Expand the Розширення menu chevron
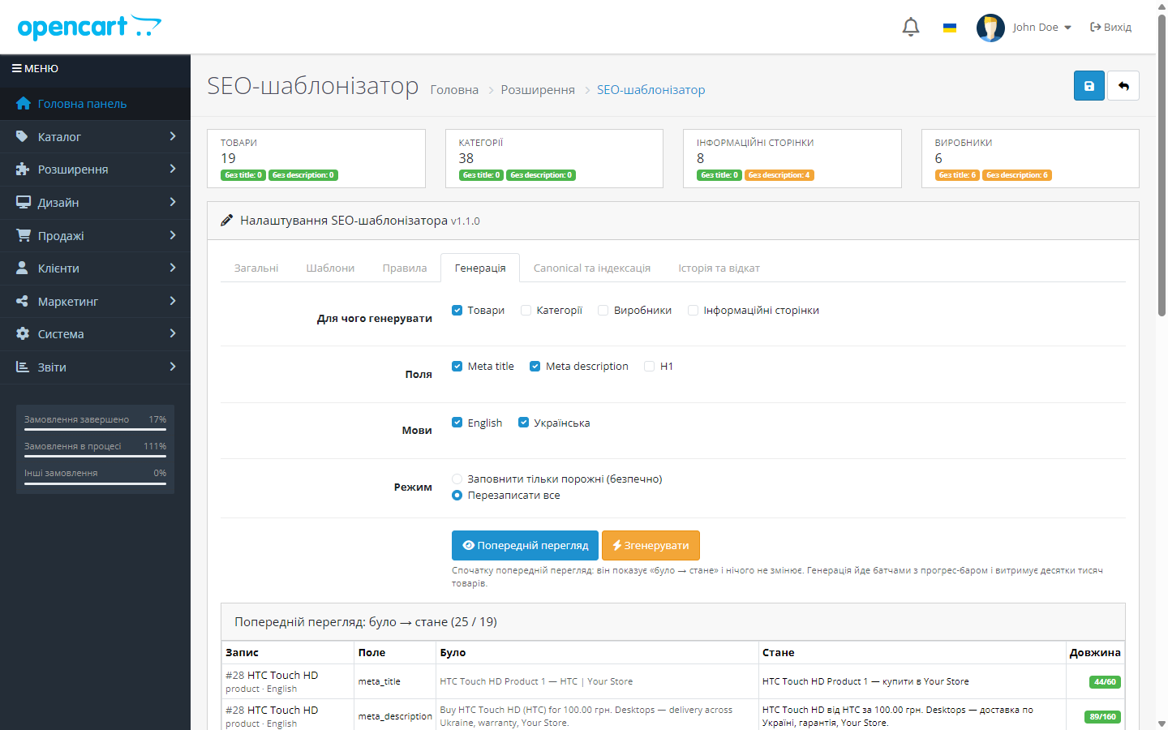This screenshot has height=730, width=1168. [x=173, y=169]
